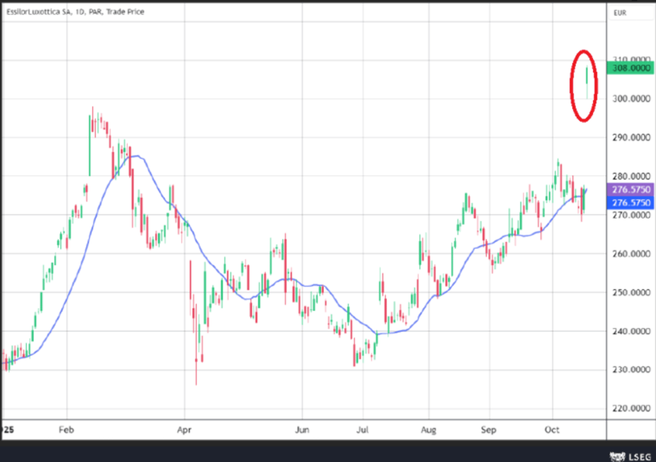Screen dimensions: 656x462
Task: Click the 260.0000 price axis label
Action: pos(631,254)
